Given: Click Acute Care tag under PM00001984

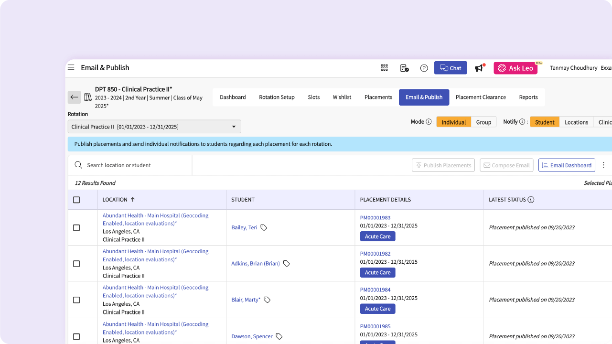Looking at the screenshot, I should [377, 309].
